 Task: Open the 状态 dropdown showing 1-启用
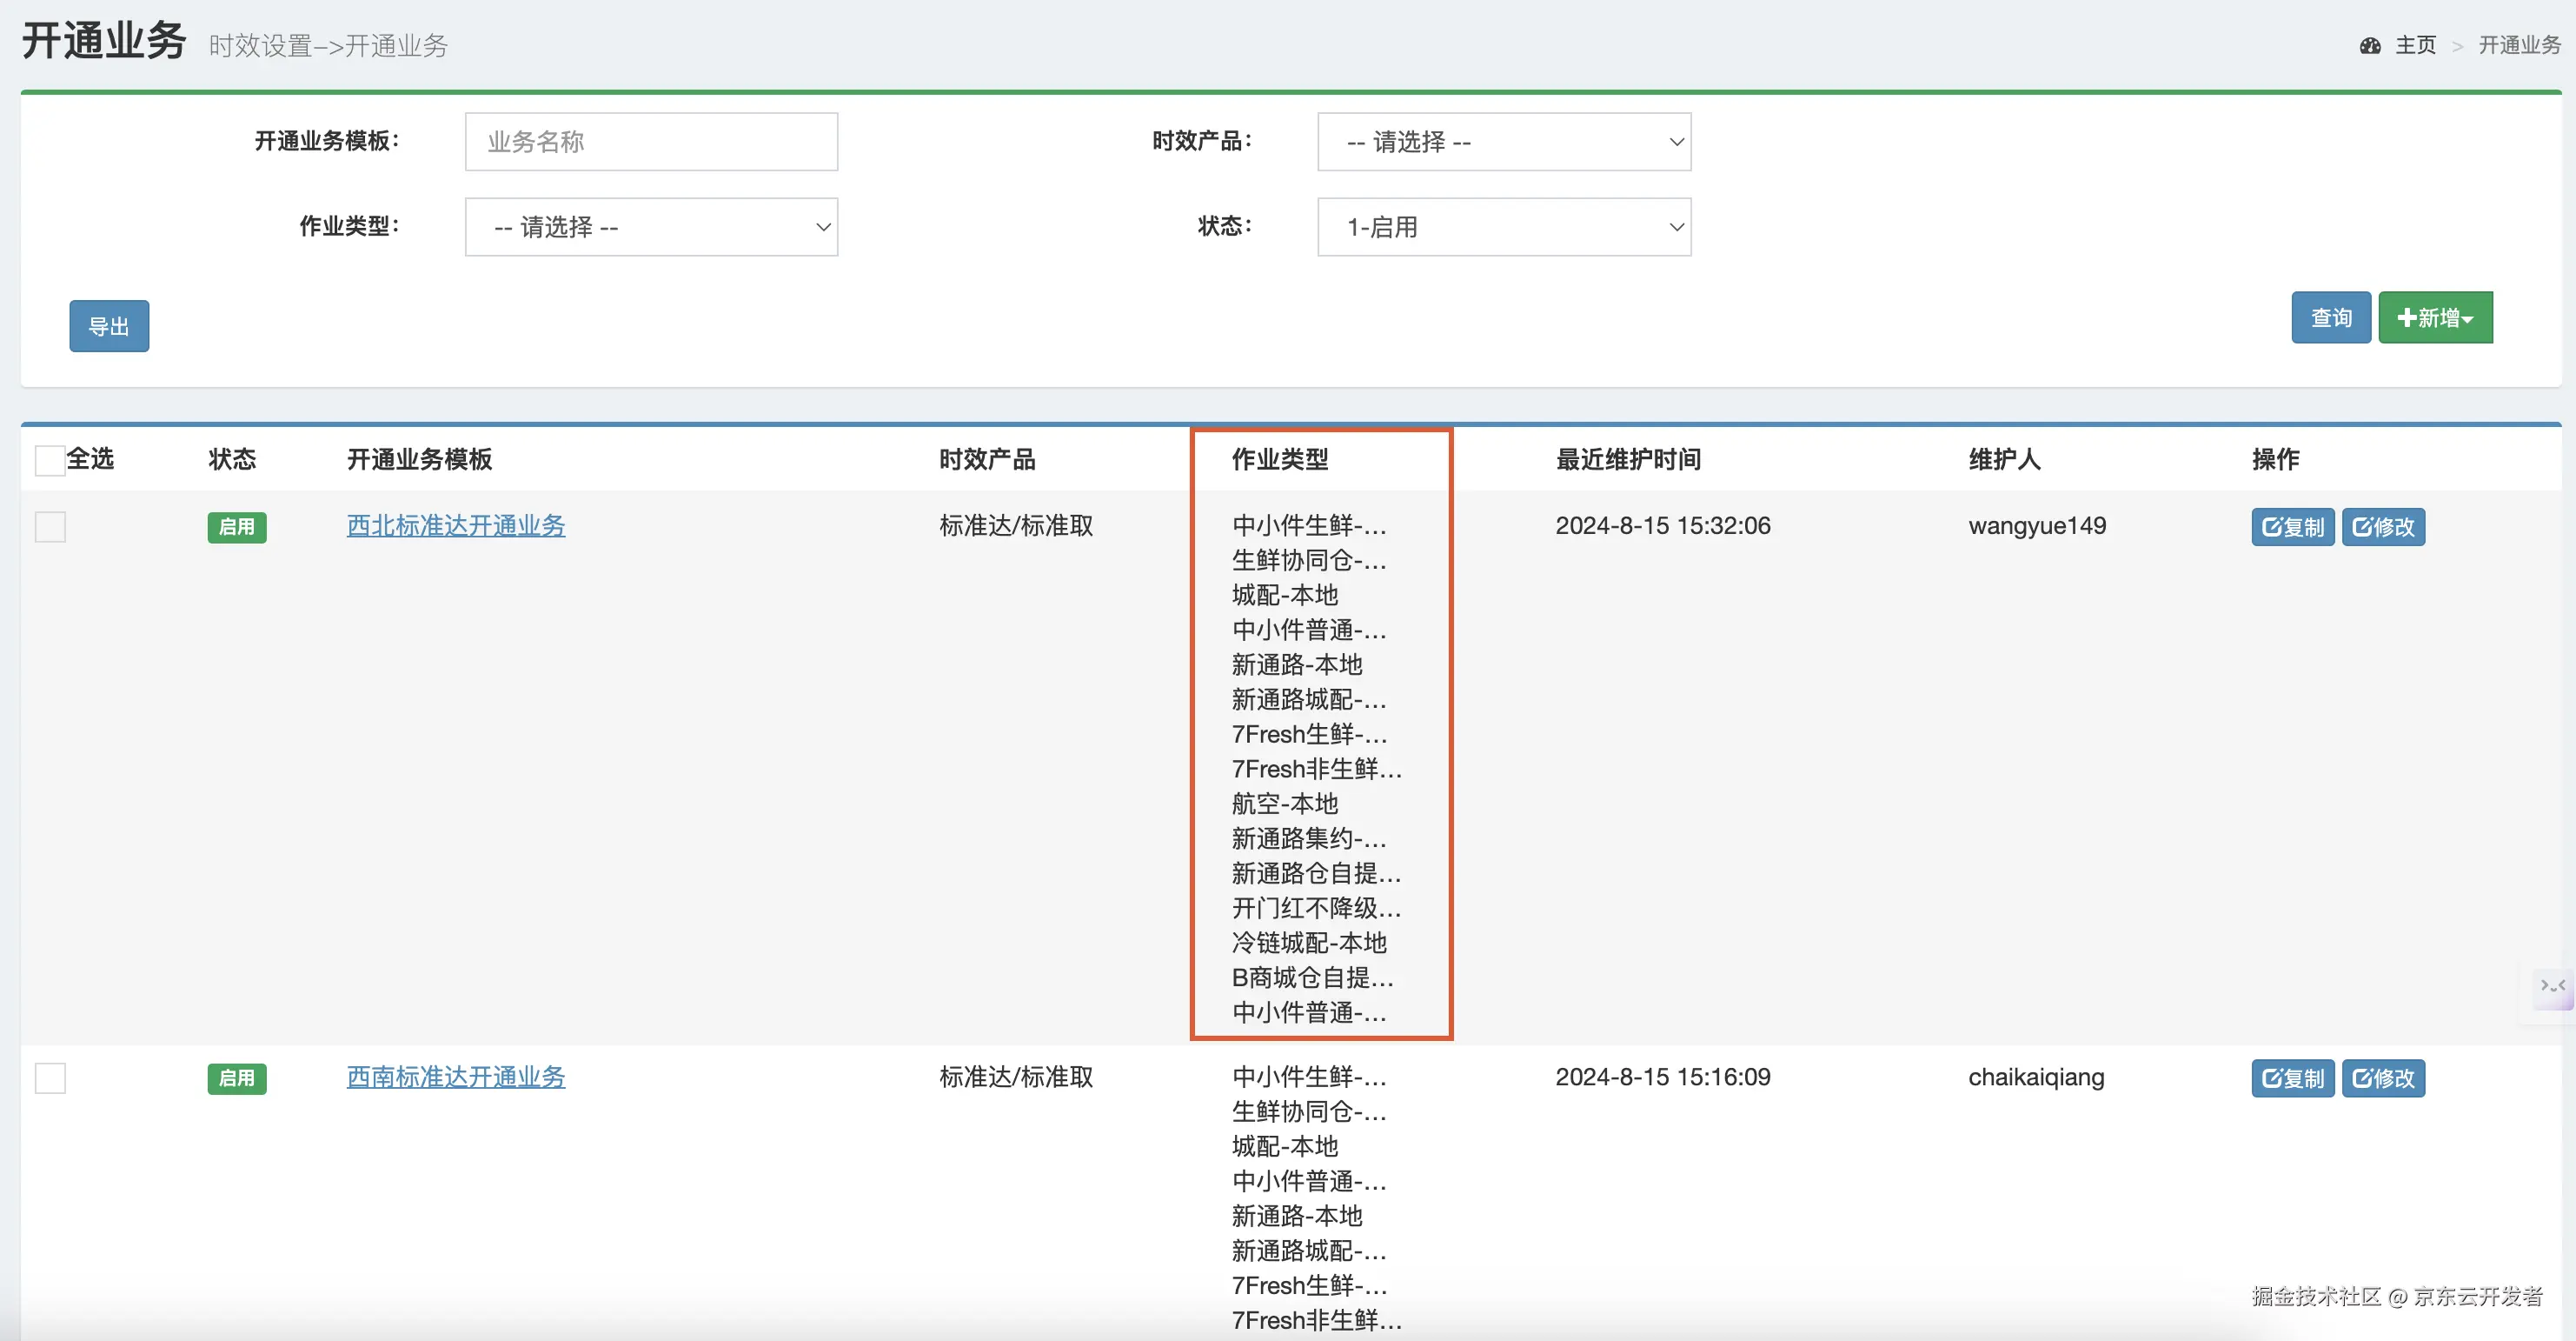(x=1504, y=226)
